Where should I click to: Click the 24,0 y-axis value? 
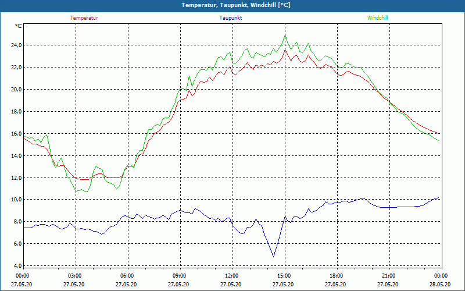[x=16, y=45]
